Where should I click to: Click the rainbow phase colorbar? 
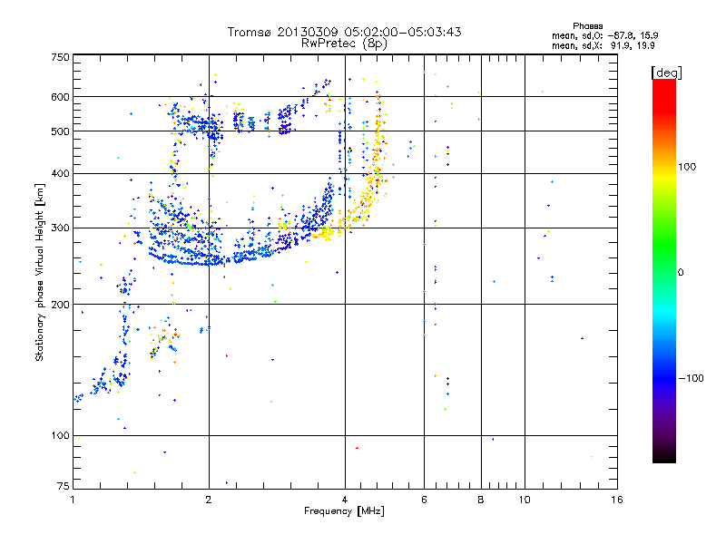coord(664,270)
